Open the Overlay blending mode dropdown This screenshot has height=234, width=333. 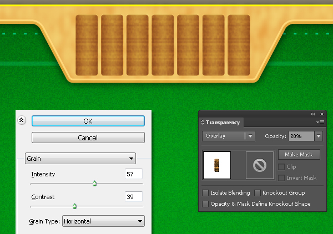tap(229, 136)
